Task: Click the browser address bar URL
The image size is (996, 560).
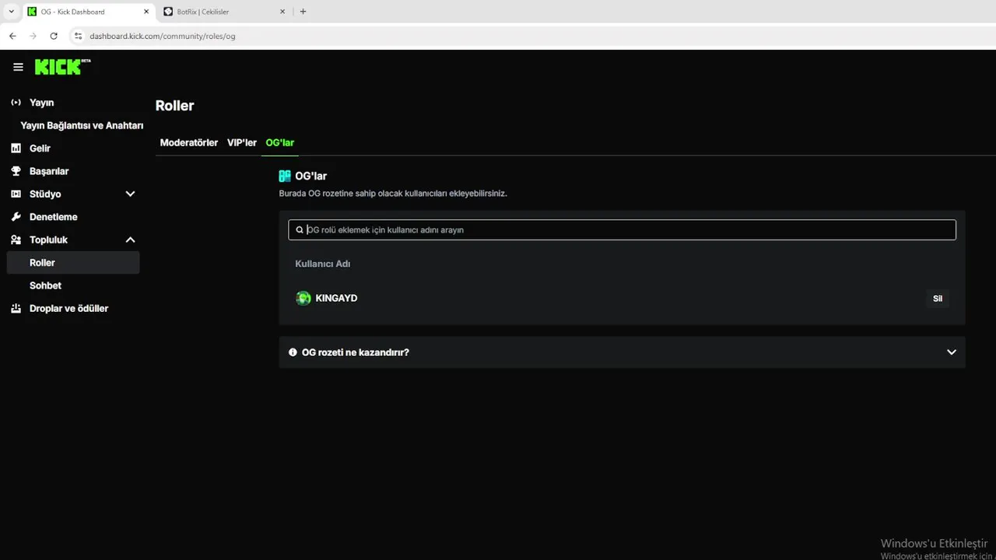Action: (x=163, y=36)
